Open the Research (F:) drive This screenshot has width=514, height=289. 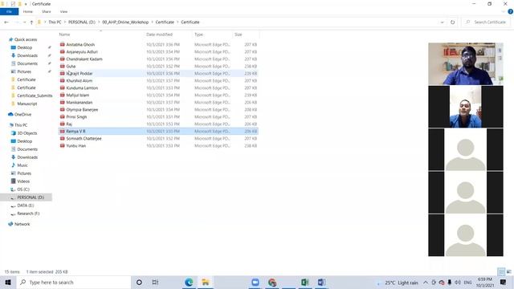28,214
